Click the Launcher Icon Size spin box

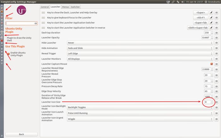(208, 102)
